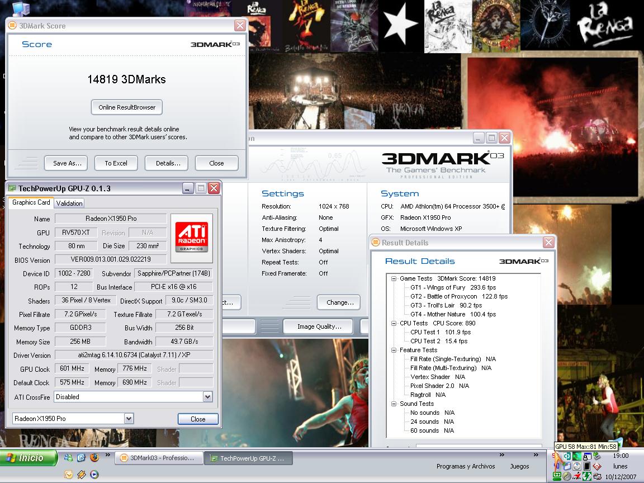This screenshot has width=644, height=483.
Task: Click the round clock dial tray icon
Action: click(577, 466)
